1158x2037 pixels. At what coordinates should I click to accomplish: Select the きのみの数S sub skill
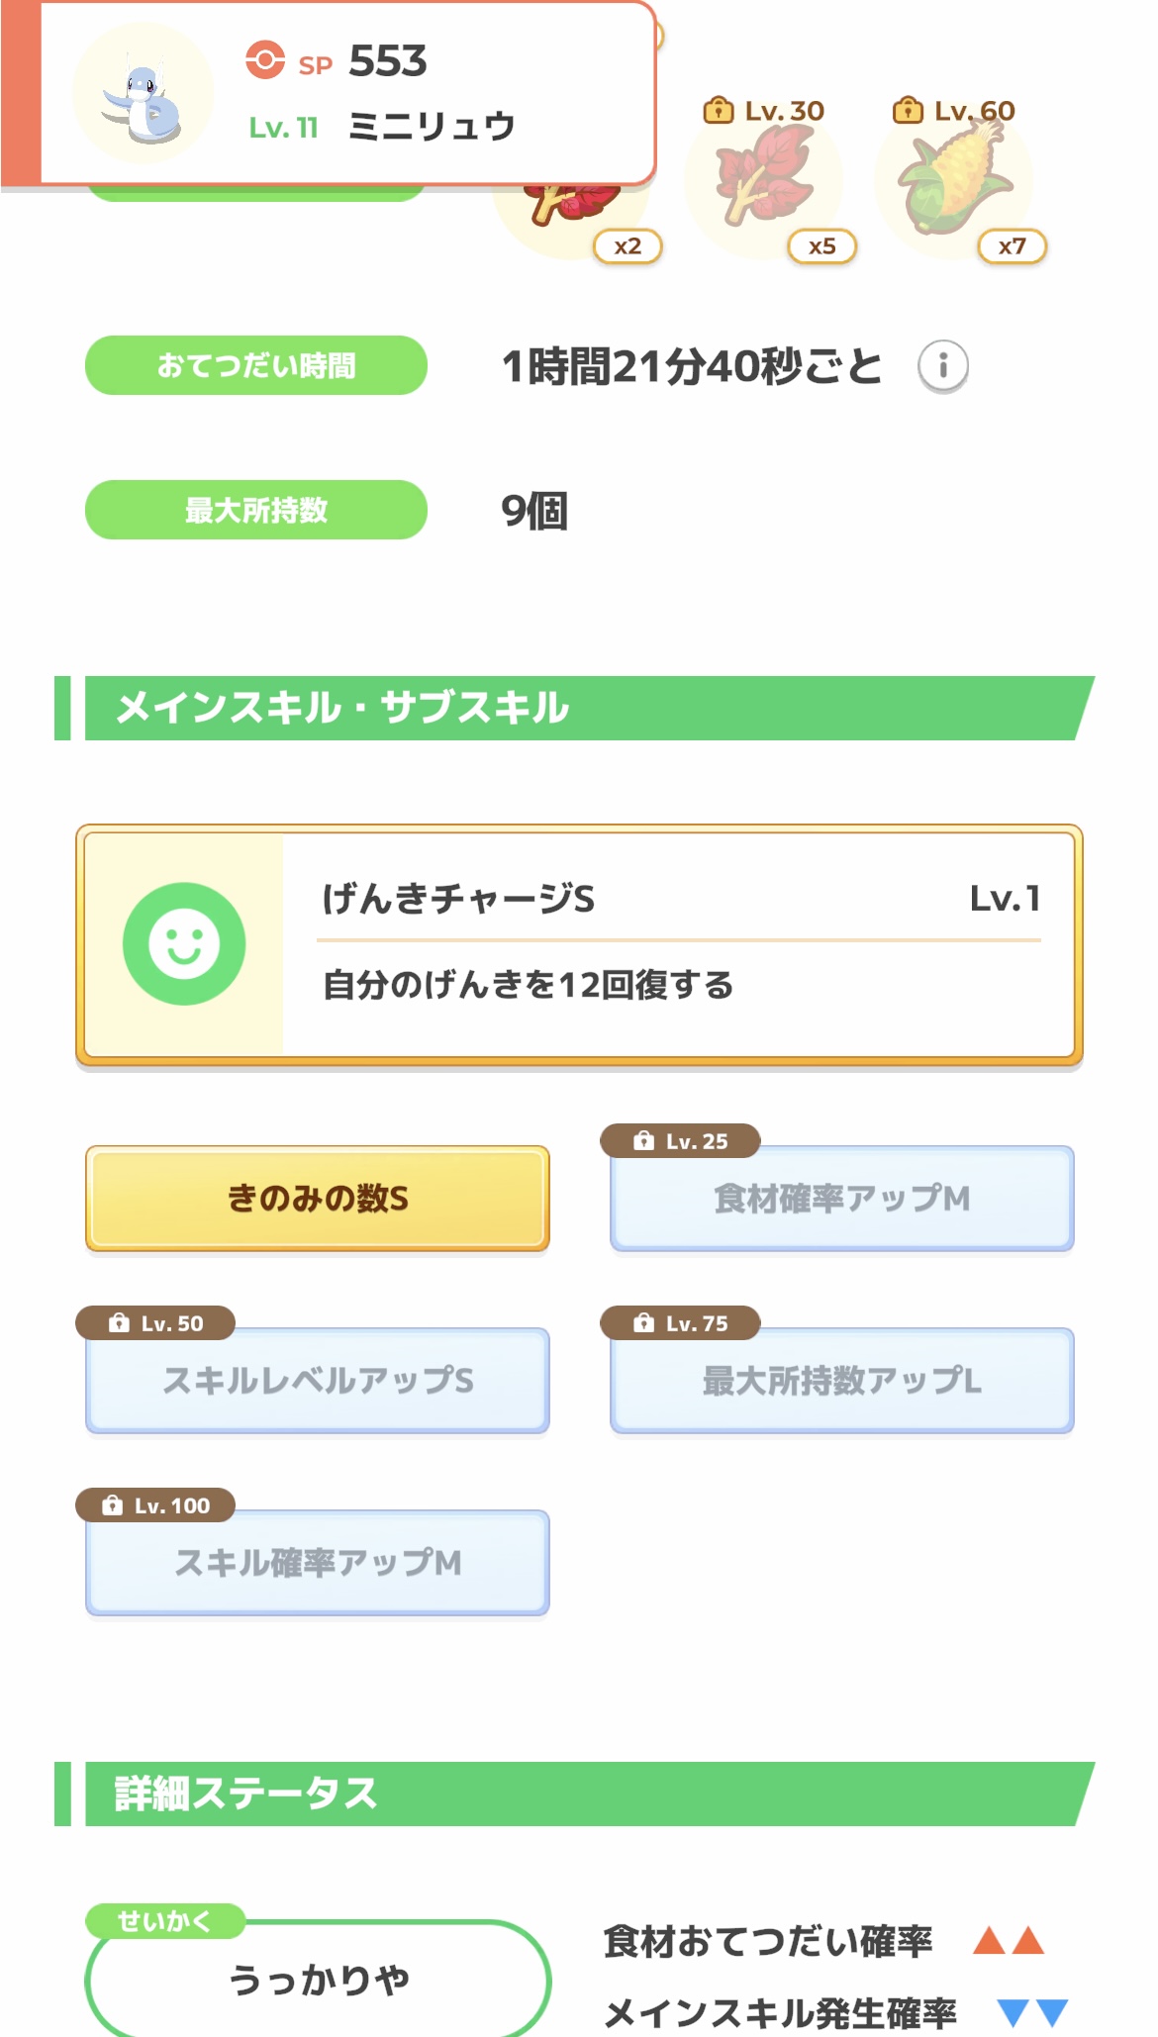point(318,1198)
